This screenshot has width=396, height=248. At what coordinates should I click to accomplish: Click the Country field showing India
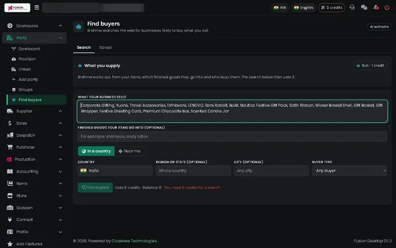[x=115, y=171]
